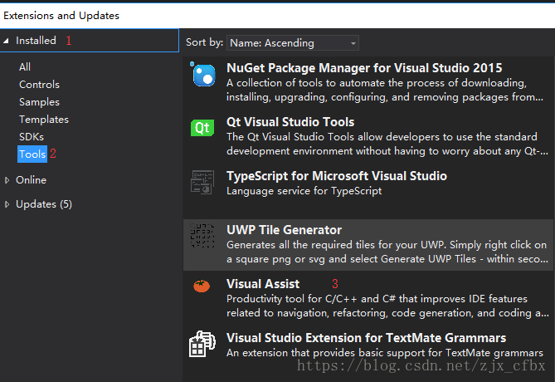Select the SDKs category
Viewport: 555px width, 382px height.
pos(32,137)
